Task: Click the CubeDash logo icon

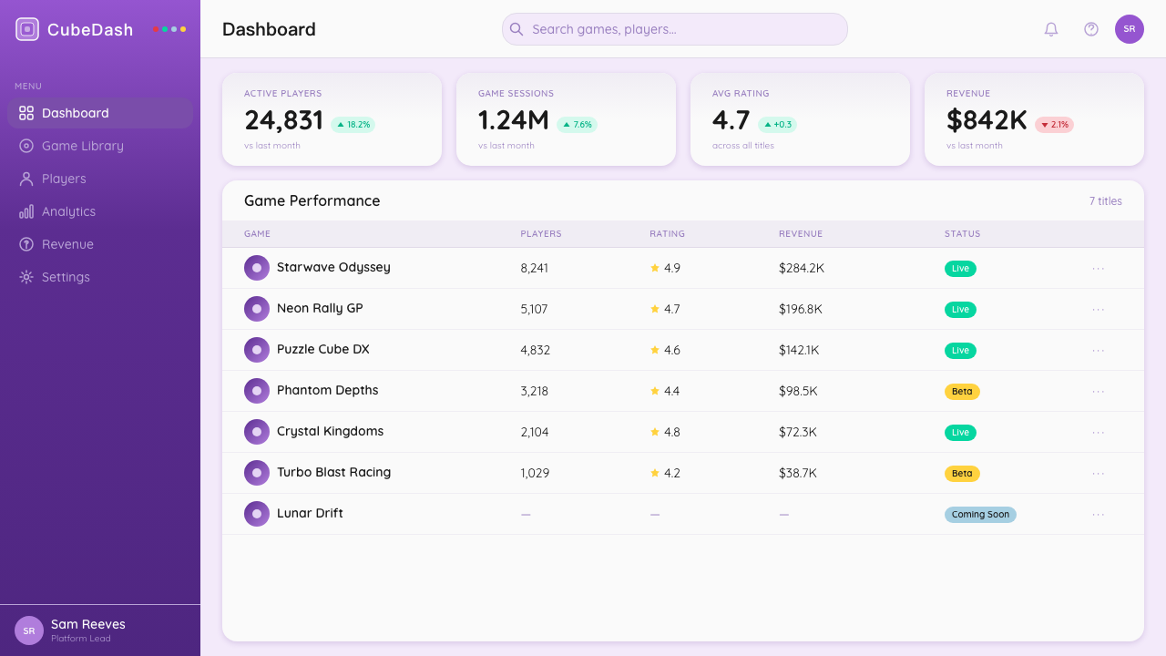Action: click(x=27, y=29)
